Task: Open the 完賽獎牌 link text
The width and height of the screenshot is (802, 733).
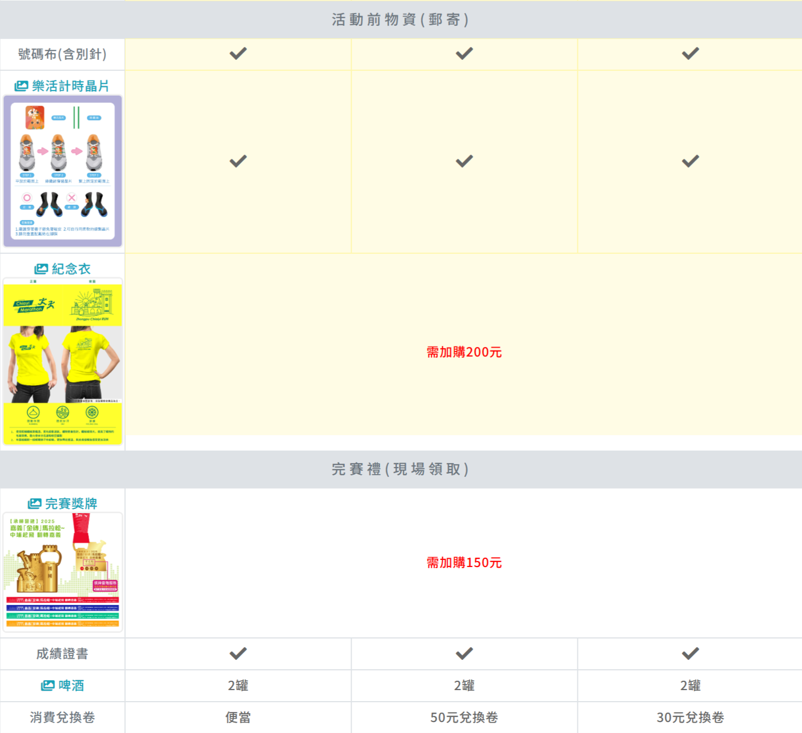Action: coord(71,503)
